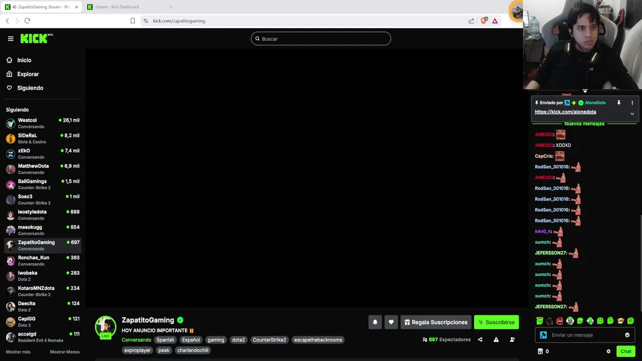This screenshot has width=642, height=361.
Task: Insert the halo green emote
Action: click(540, 321)
